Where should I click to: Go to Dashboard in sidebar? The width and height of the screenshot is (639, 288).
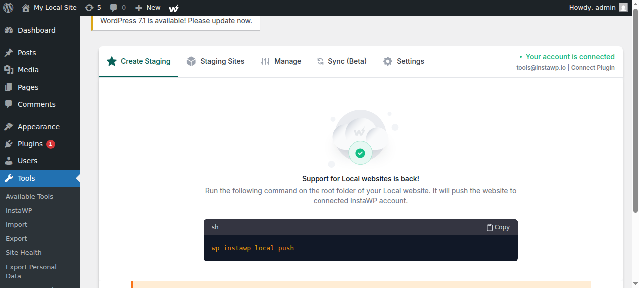[x=40, y=30]
